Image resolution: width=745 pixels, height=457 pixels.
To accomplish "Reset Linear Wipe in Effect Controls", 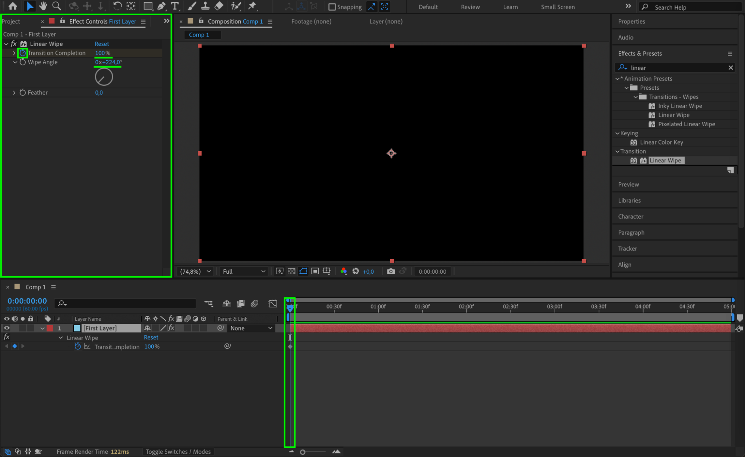I will coord(101,44).
